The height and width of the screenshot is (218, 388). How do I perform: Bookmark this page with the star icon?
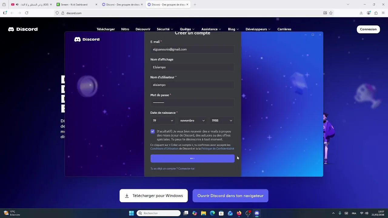331,13
